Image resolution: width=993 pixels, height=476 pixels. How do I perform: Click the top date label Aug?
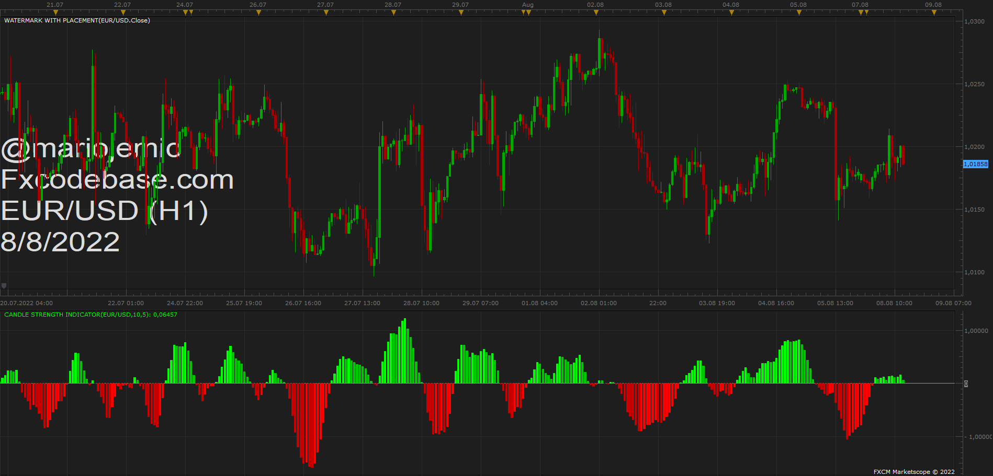point(528,5)
